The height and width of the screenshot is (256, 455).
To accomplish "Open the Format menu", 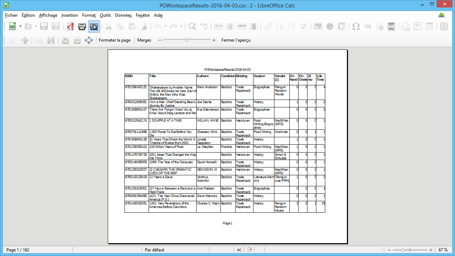I will tap(89, 15).
